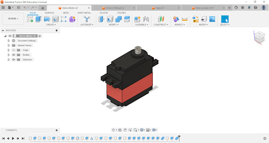
Task: Open the INSPECT dropdown menu
Action: click(180, 25)
